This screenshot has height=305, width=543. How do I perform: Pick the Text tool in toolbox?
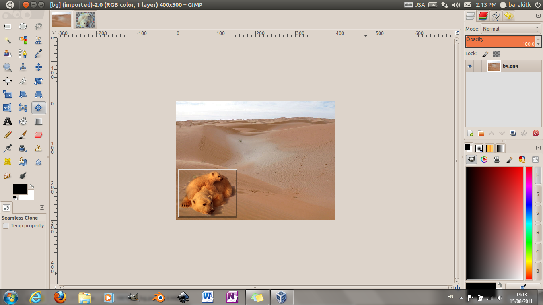(8, 121)
